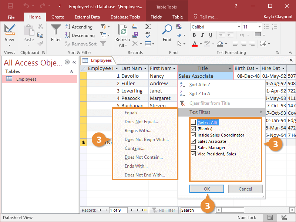Image resolution: width=296 pixels, height=222 pixels.
Task: Select Sort A to Z menu option
Action: (199, 85)
